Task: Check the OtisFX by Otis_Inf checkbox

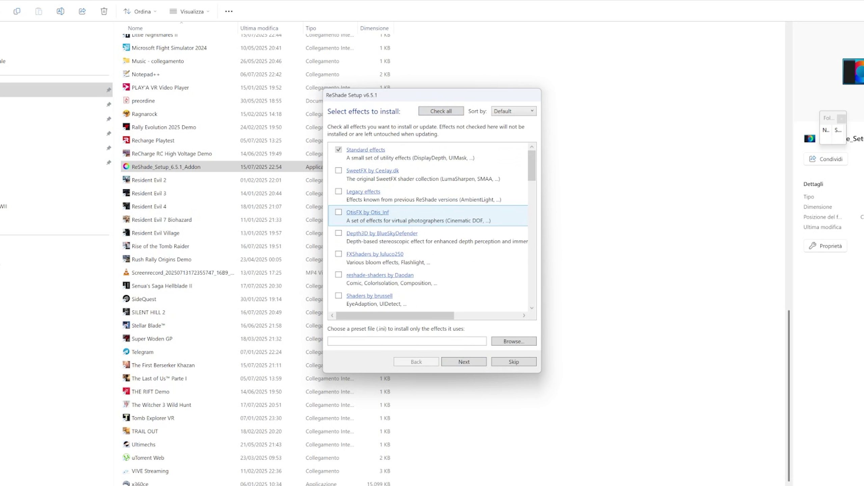Action: (x=338, y=212)
